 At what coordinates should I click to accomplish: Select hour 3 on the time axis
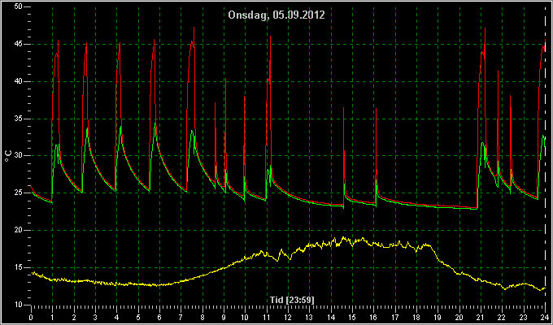pyautogui.click(x=95, y=317)
